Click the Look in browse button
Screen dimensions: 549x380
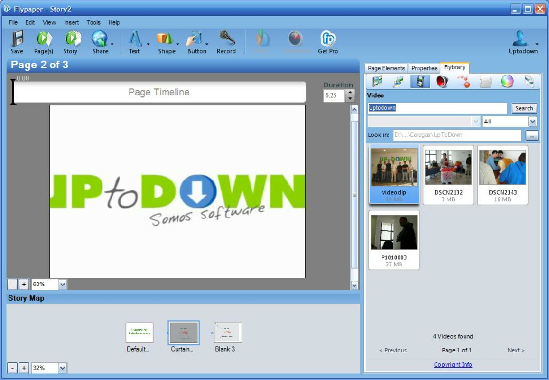pos(532,135)
